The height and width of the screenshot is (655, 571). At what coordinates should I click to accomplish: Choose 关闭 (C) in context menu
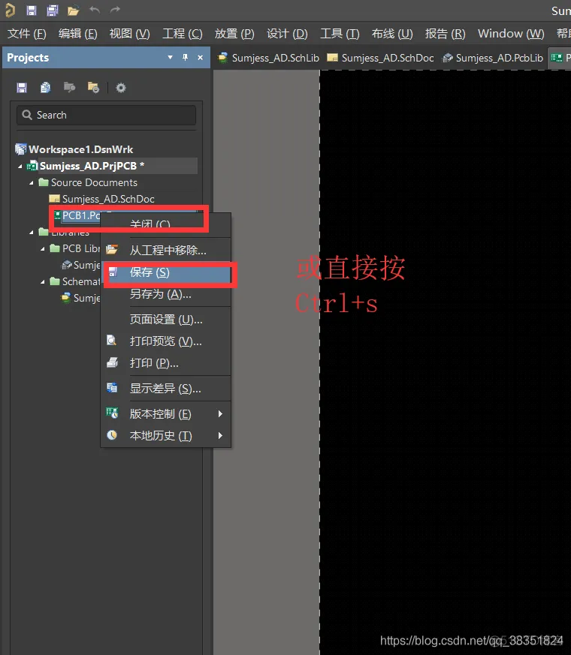tap(166, 225)
